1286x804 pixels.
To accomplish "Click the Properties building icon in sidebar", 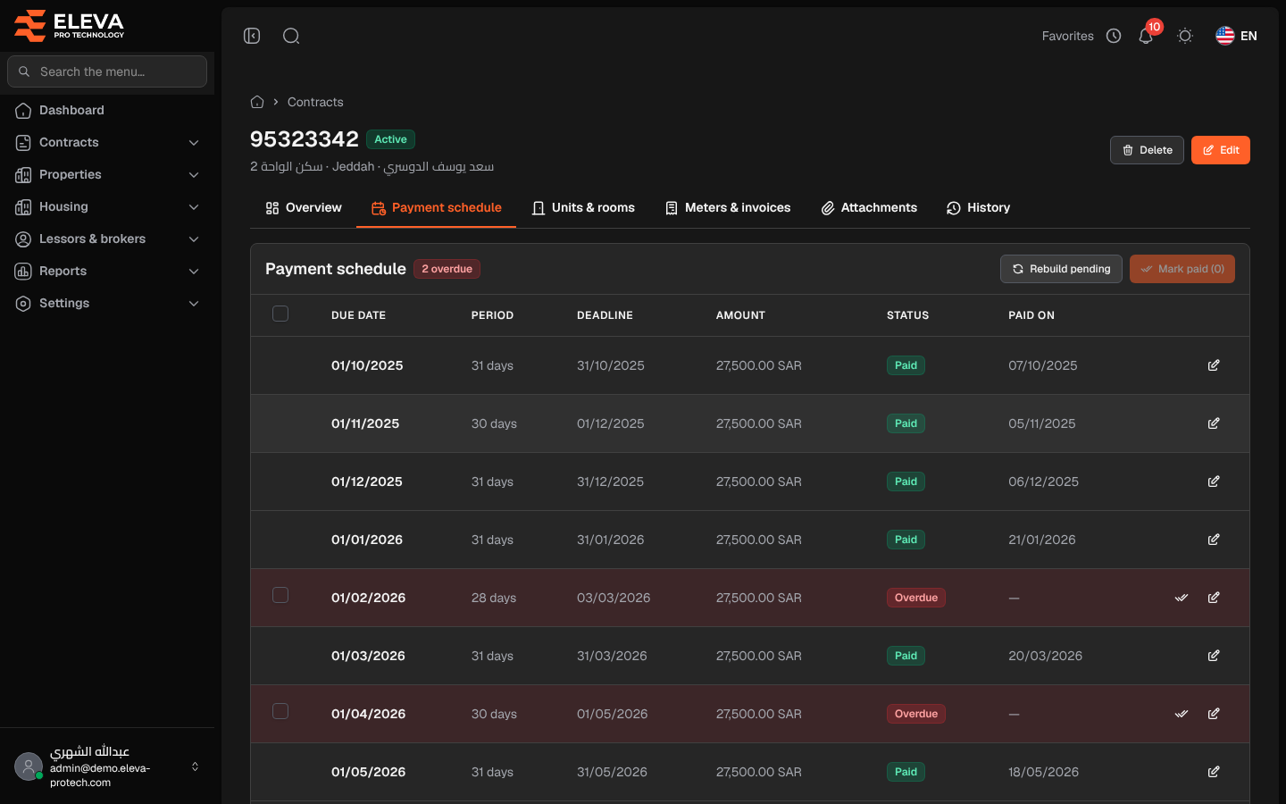I will 23,175.
